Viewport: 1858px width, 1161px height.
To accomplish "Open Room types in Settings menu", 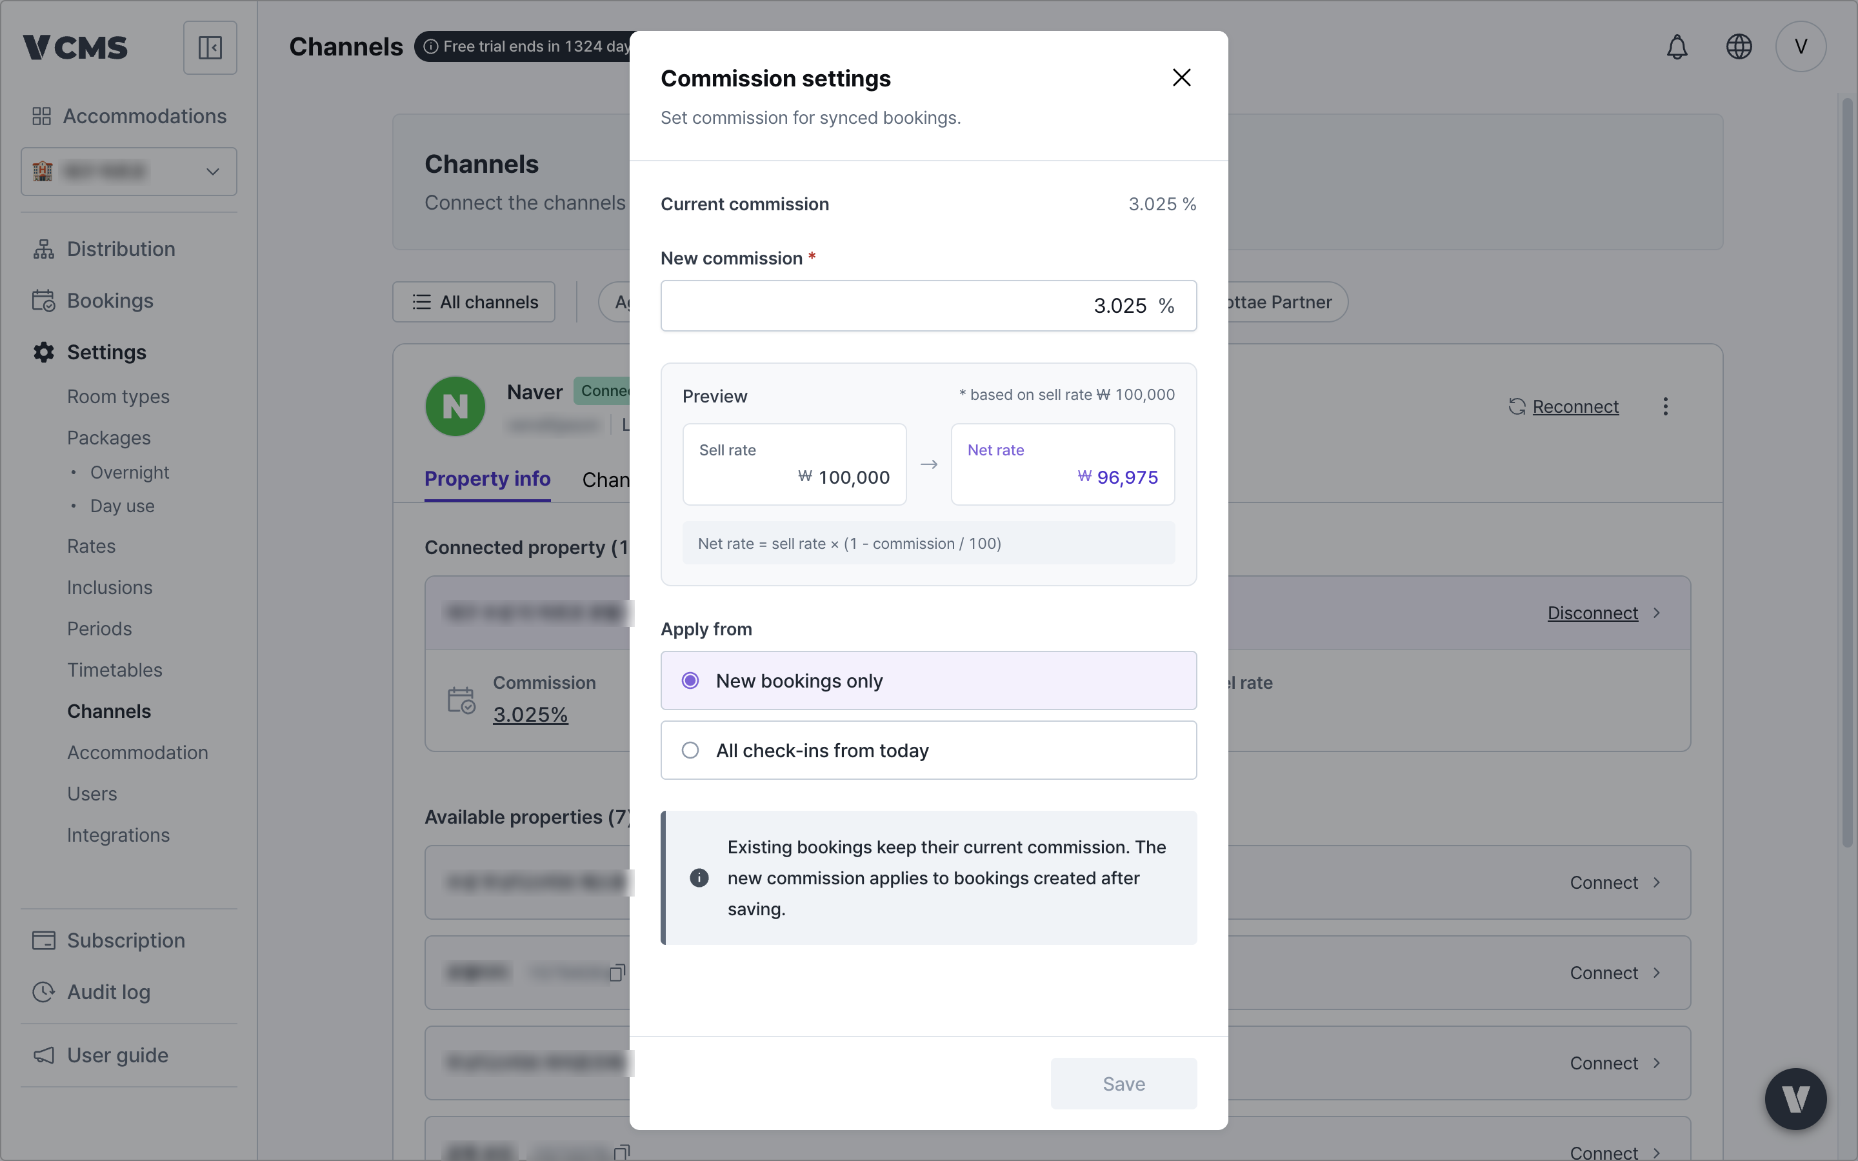I will pyautogui.click(x=118, y=397).
